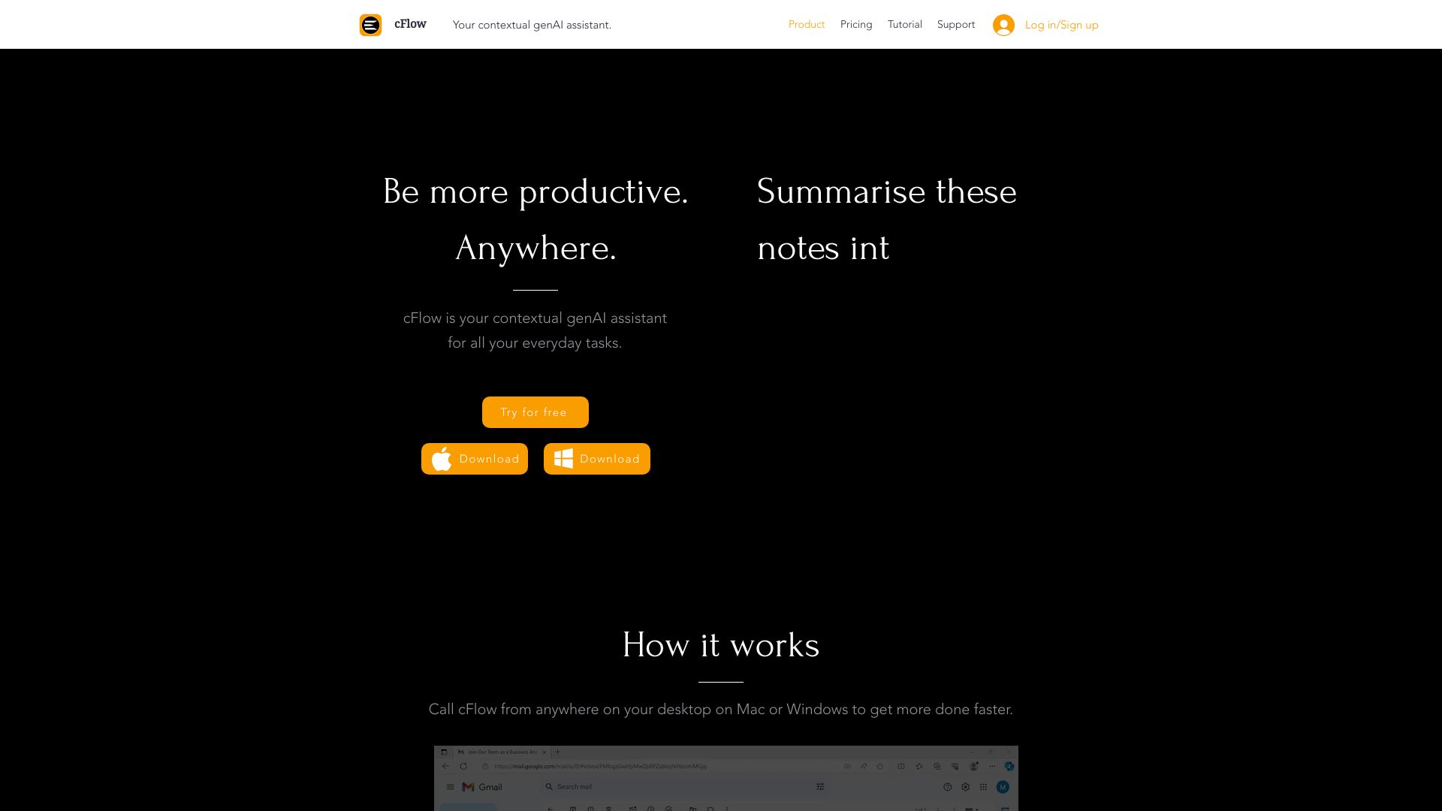Click the Gmail screenshot thumbnail
The image size is (1442, 811).
pos(726,777)
